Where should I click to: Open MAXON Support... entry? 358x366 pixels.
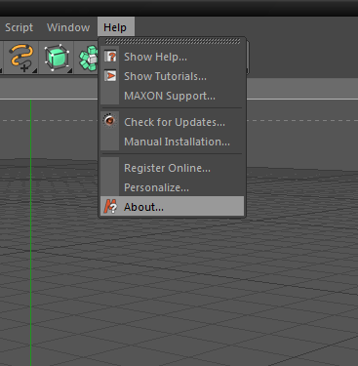173,96
